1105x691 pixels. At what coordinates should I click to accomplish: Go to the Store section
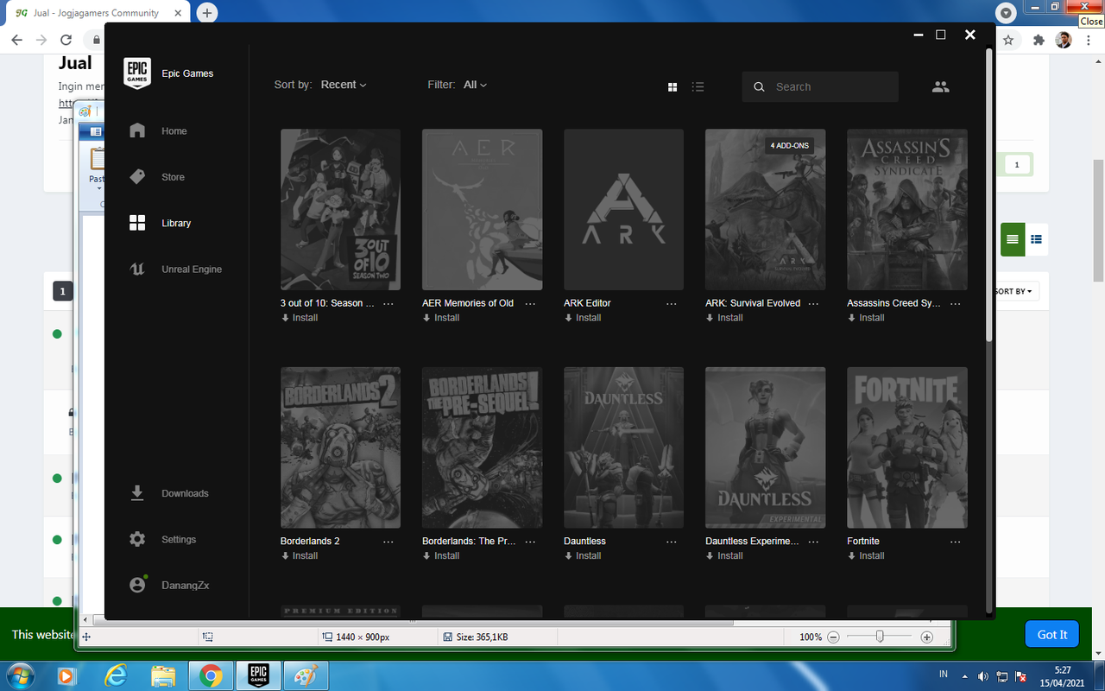pos(156,177)
